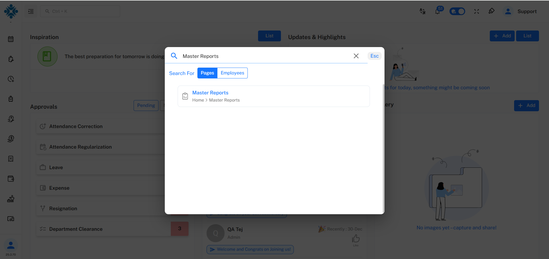Select the clock-with-plus overtime icon
Image resolution: width=549 pixels, height=259 pixels.
(x=11, y=79)
